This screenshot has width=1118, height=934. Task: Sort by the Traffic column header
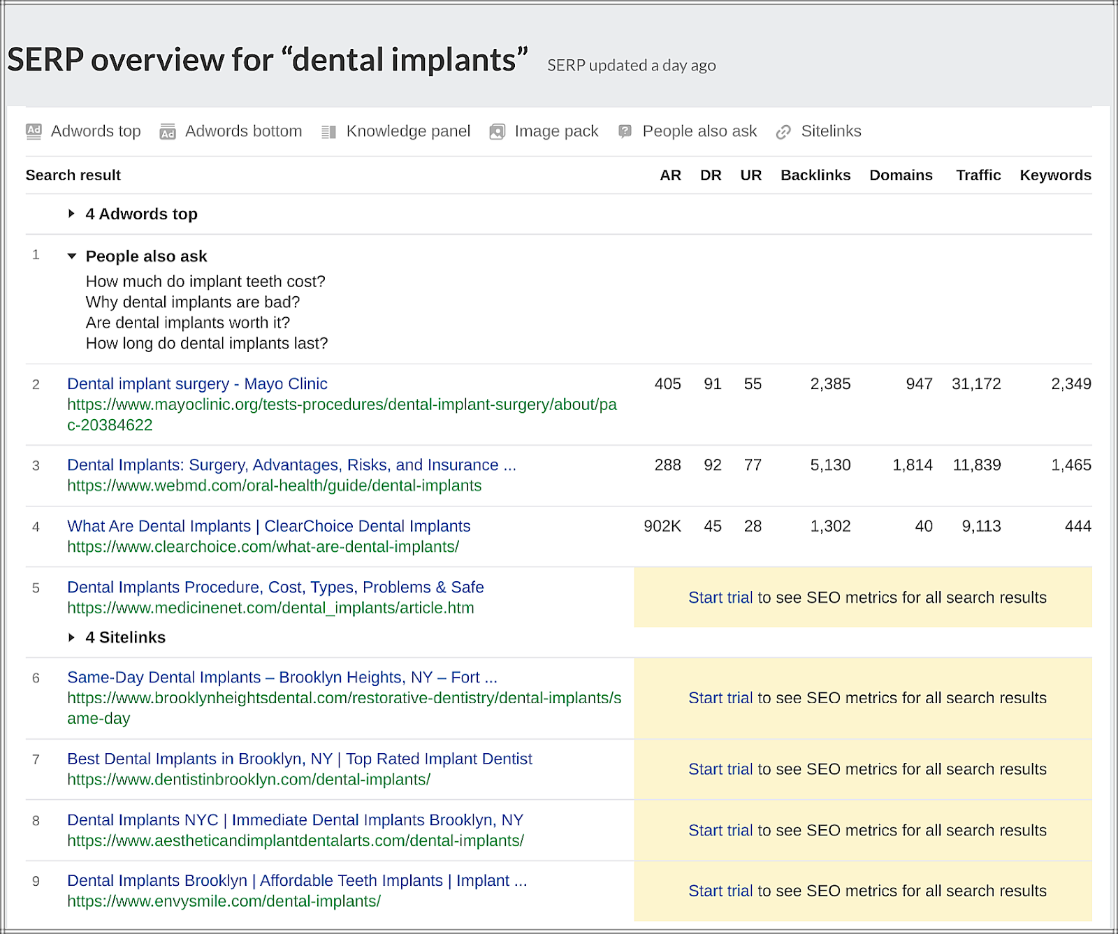978,175
